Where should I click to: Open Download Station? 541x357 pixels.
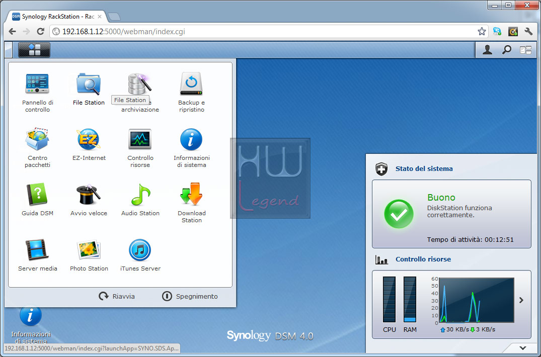coord(191,203)
